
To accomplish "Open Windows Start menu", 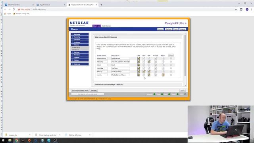I will 3,140.
